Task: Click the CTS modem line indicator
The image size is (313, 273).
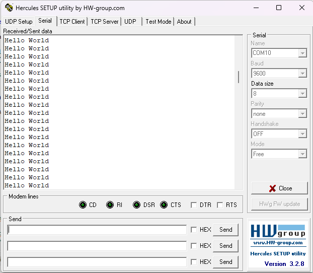Action: coord(164,205)
